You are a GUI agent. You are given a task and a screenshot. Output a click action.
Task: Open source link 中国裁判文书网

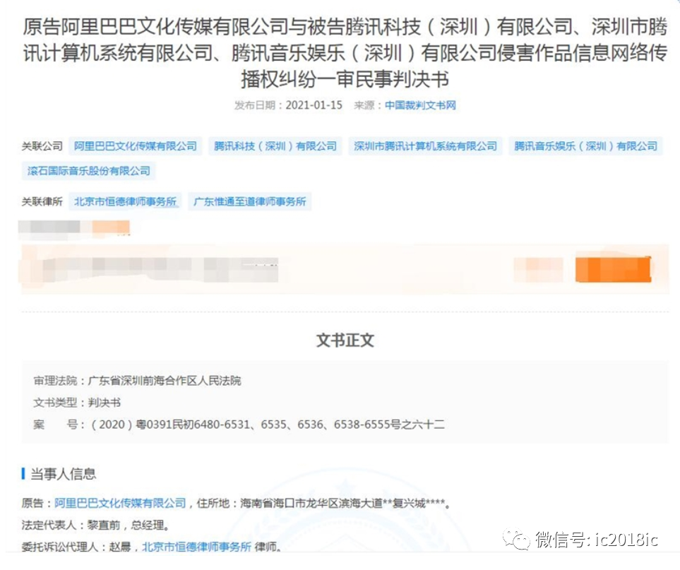(x=420, y=105)
